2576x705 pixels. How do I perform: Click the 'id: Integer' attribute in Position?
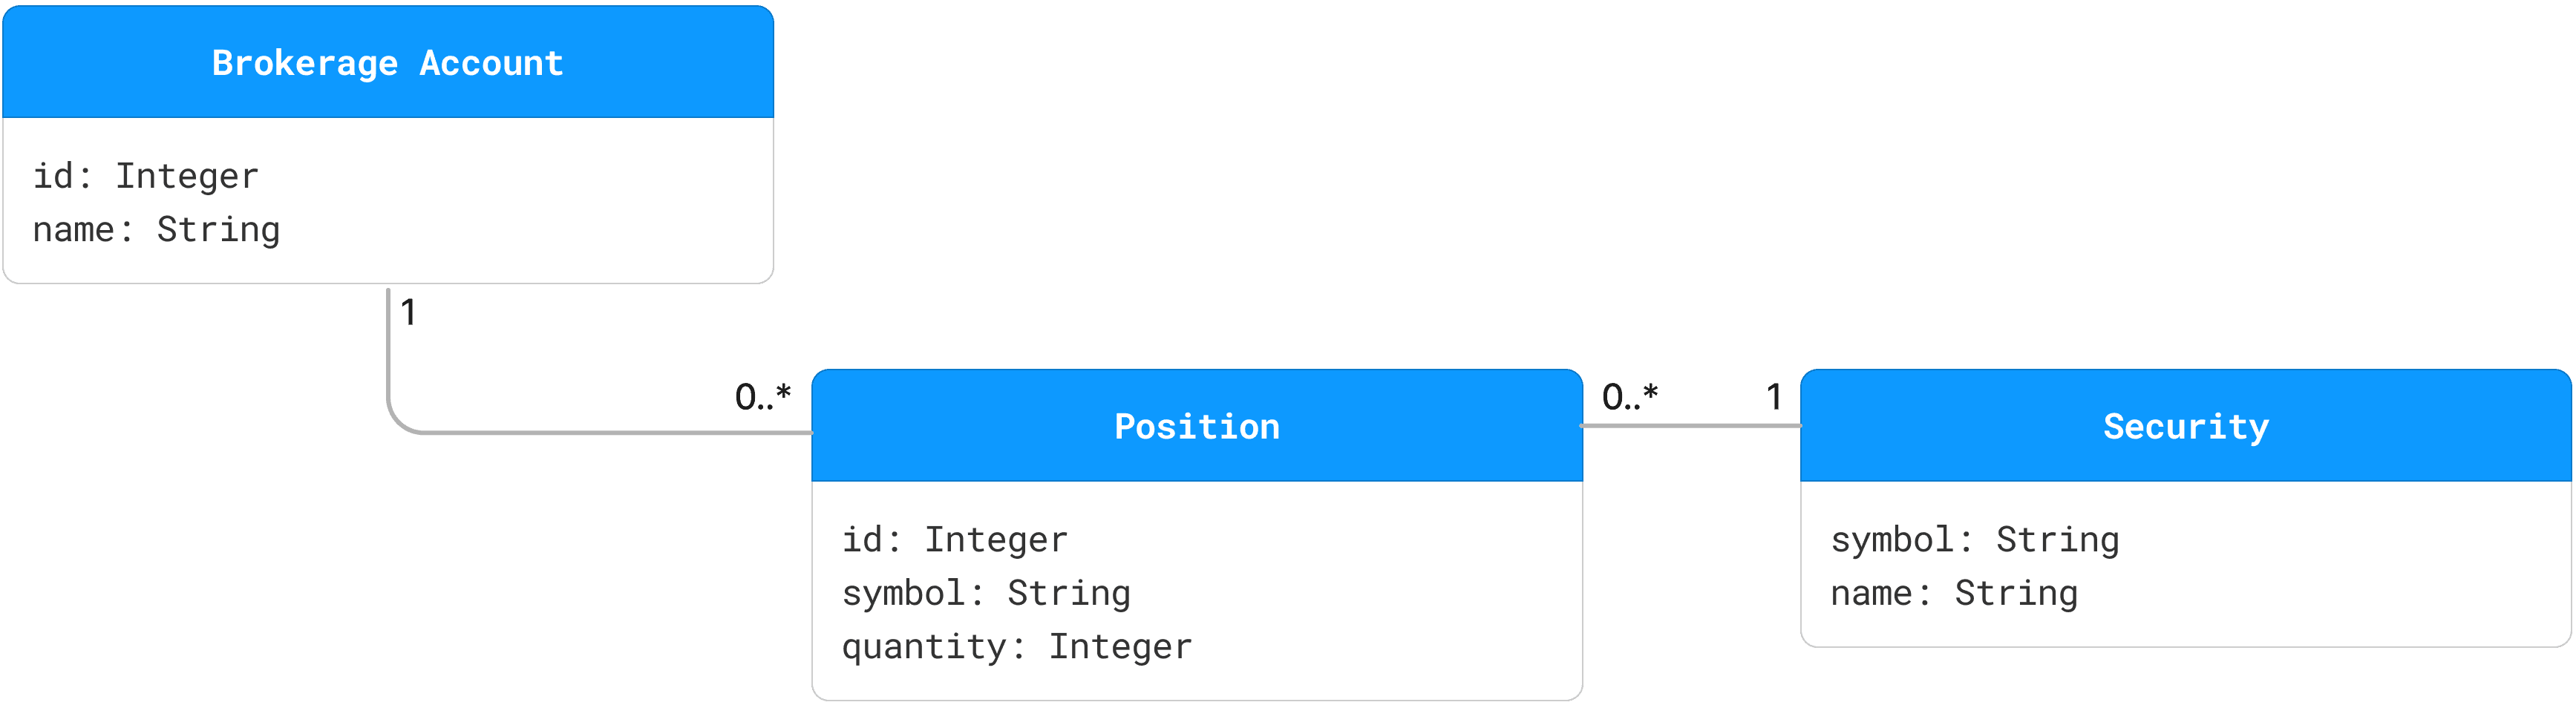tap(955, 540)
